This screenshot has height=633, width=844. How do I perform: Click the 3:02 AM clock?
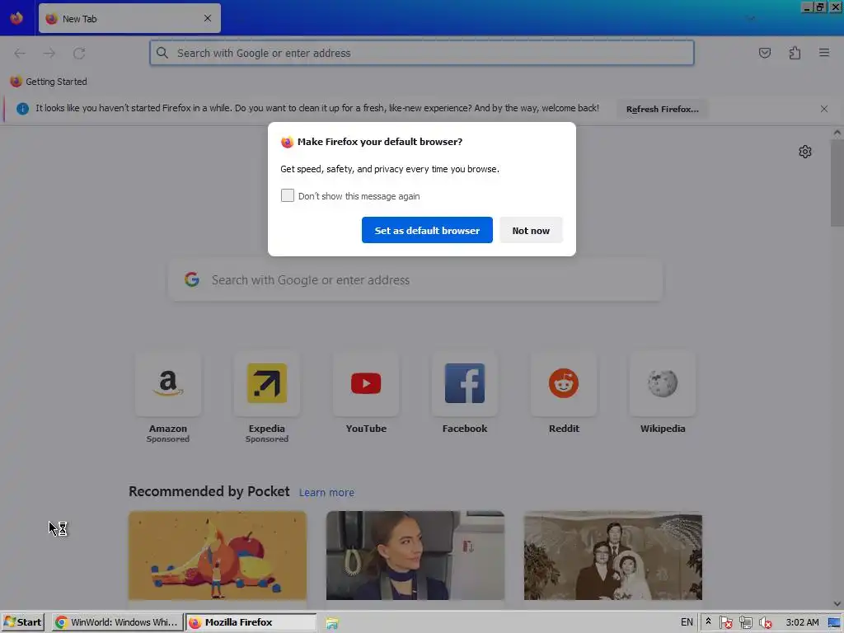click(802, 622)
